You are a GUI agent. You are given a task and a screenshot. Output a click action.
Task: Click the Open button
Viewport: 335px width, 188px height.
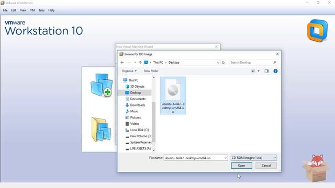click(241, 166)
